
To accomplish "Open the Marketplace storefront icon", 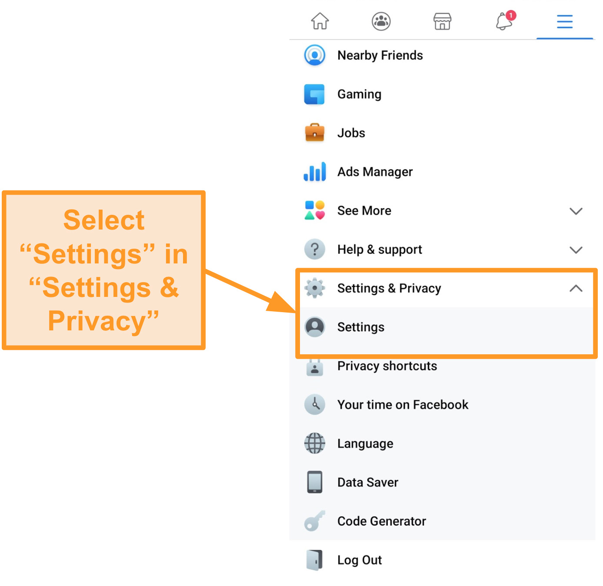I will tap(442, 21).
